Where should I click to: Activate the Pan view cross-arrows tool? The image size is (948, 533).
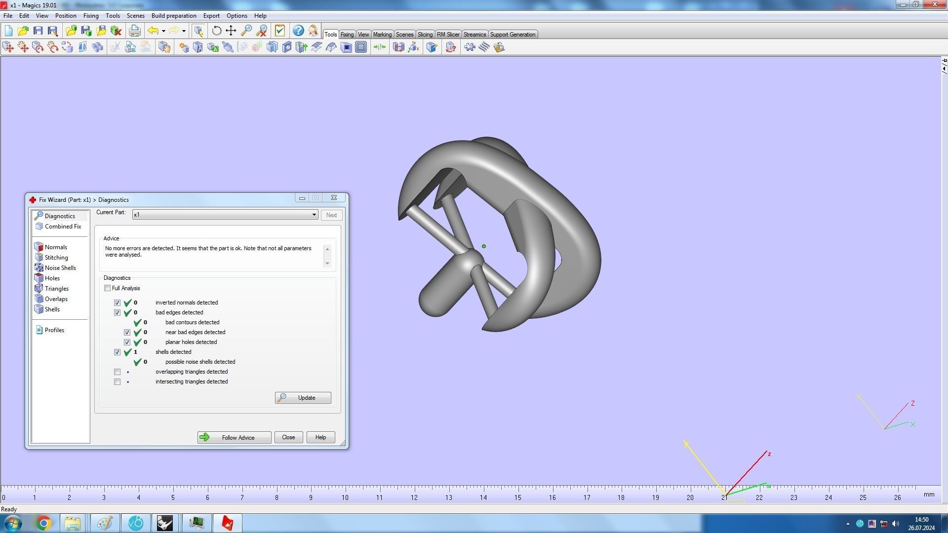[231, 31]
